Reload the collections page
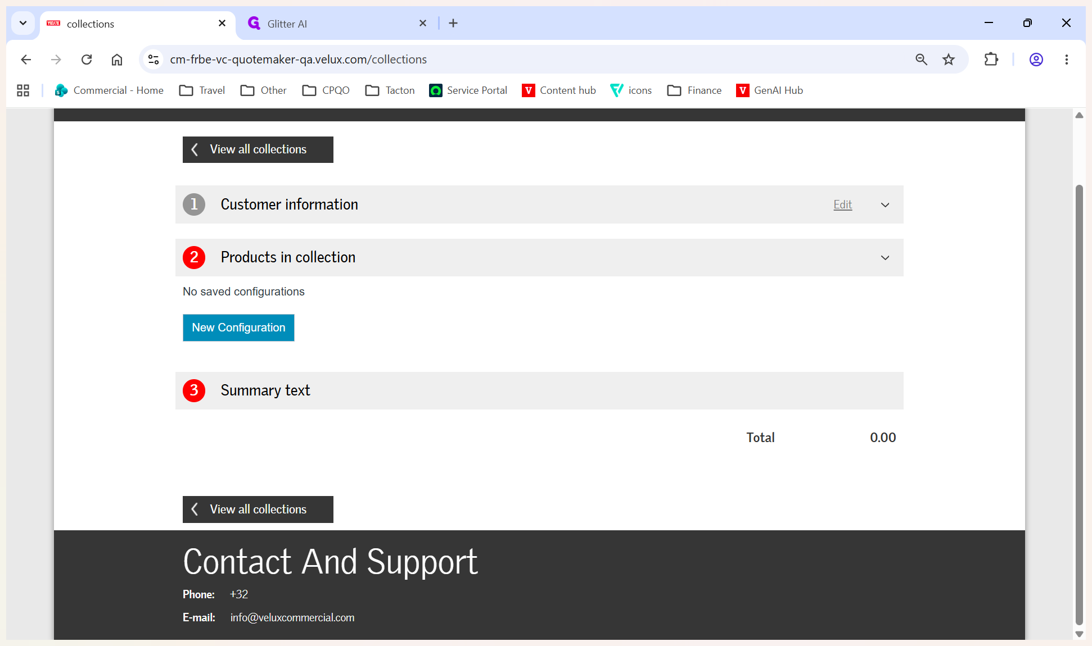 (87, 60)
